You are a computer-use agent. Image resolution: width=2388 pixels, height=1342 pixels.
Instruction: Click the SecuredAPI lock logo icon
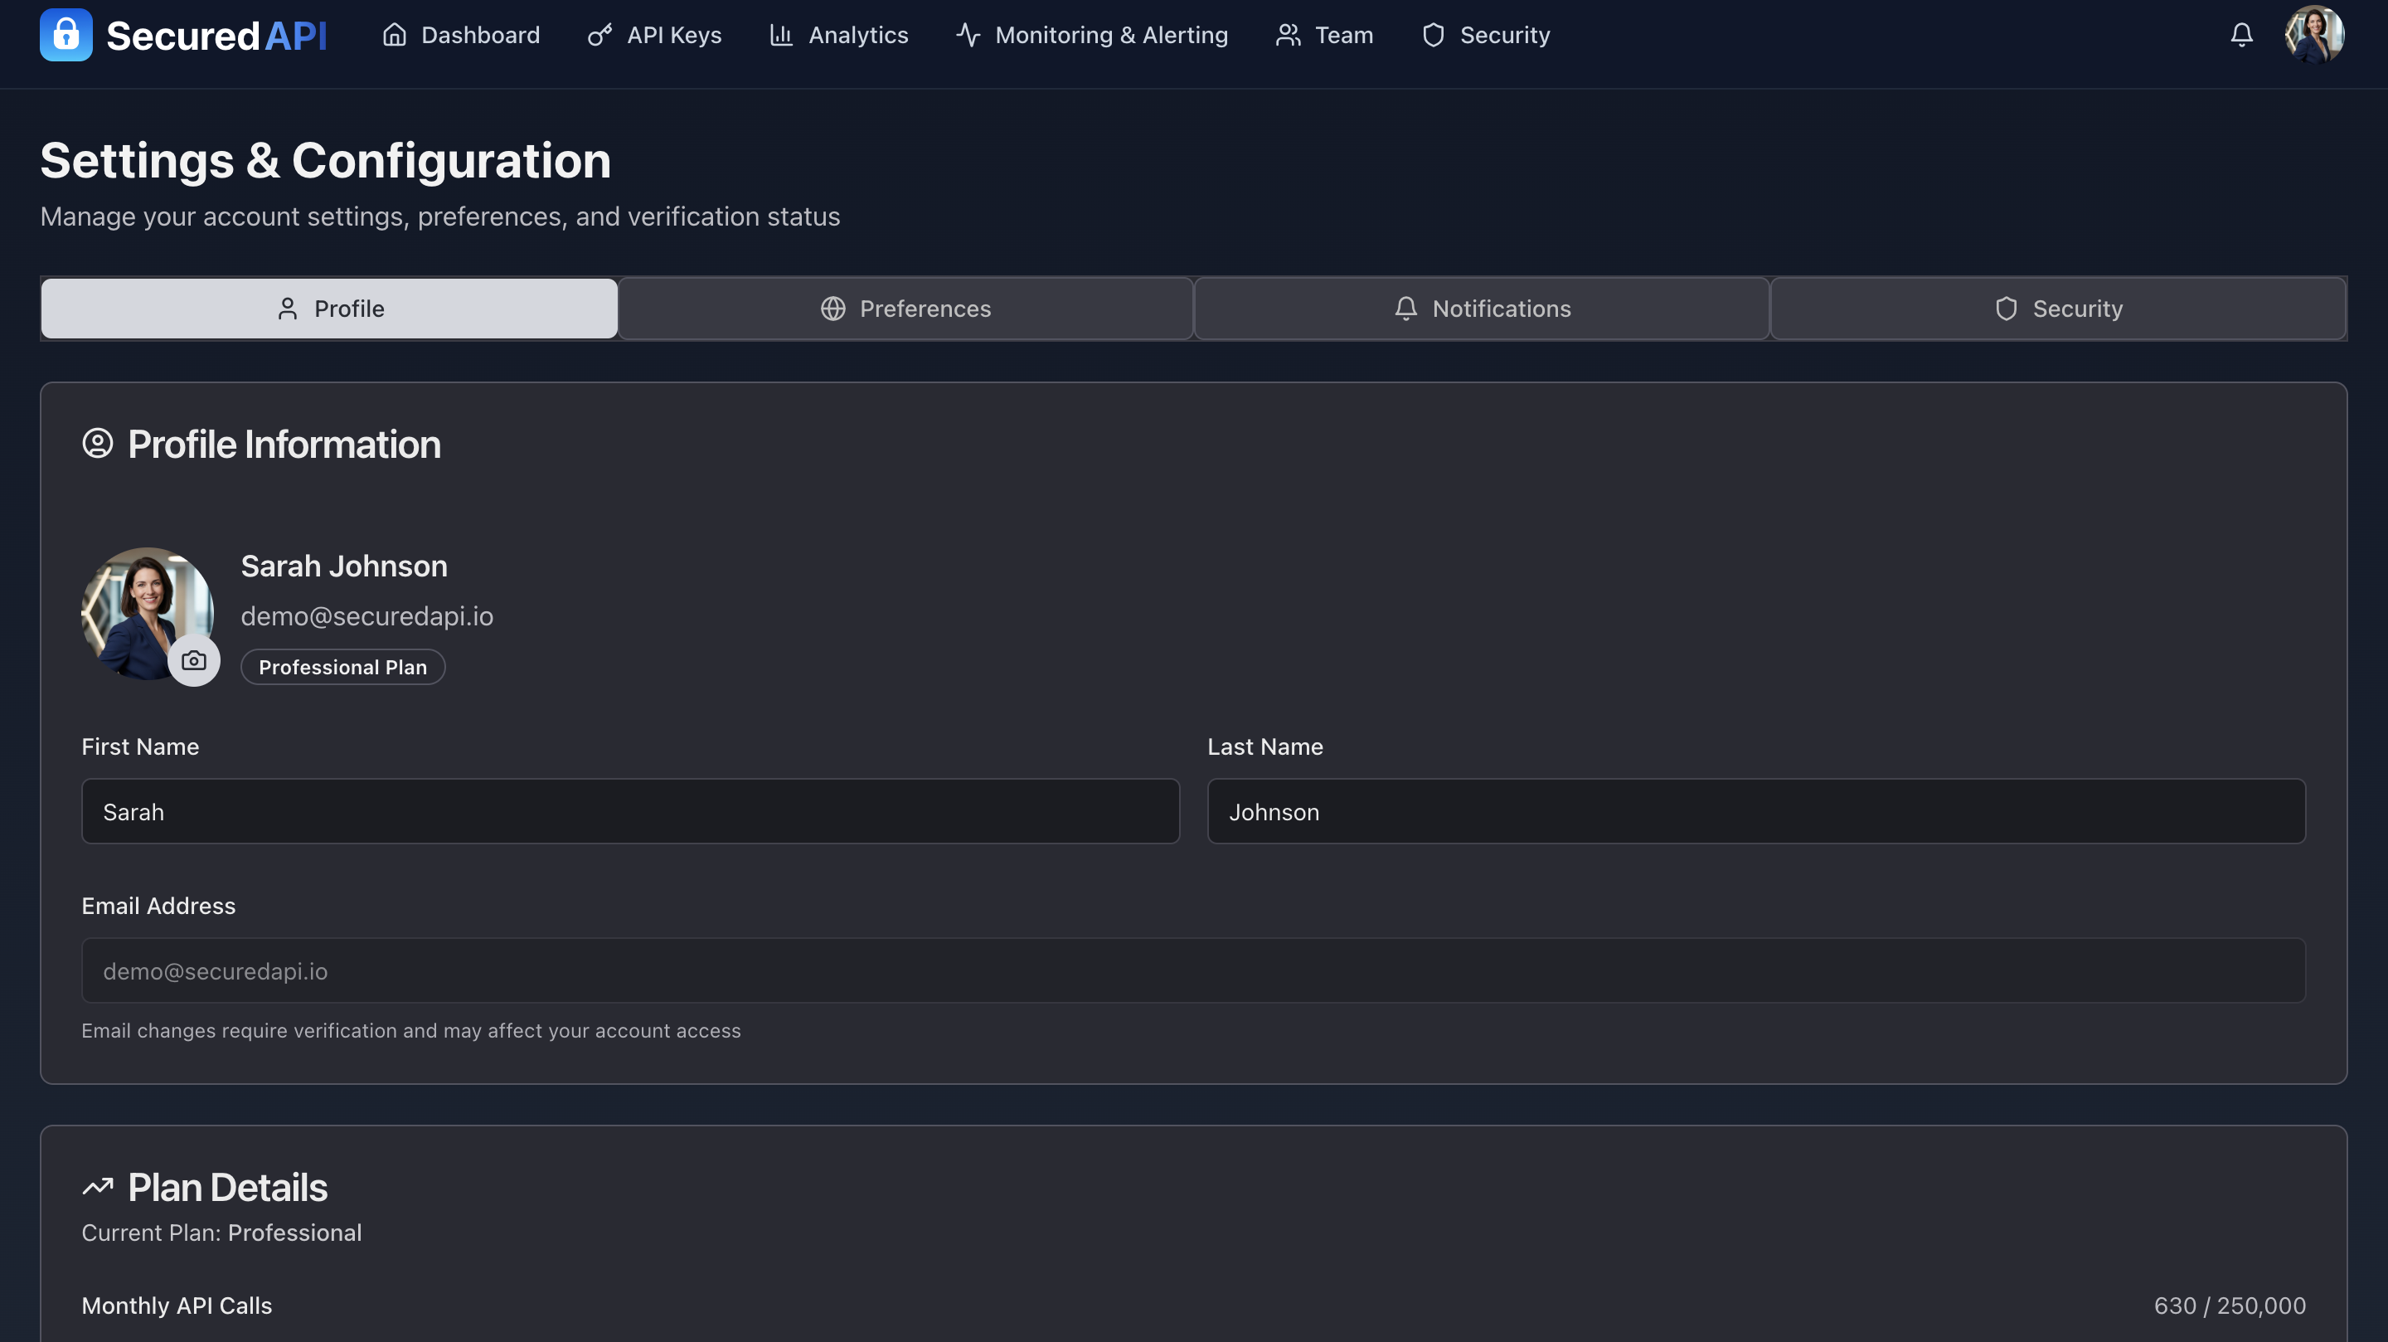coord(66,34)
